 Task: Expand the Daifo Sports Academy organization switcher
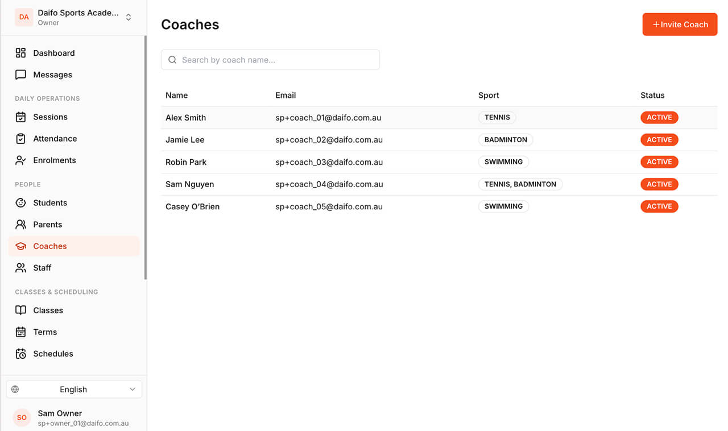coord(73,17)
